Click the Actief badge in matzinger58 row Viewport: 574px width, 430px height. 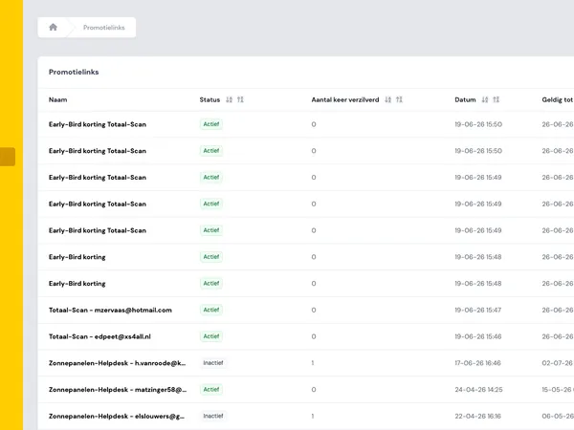[211, 390]
